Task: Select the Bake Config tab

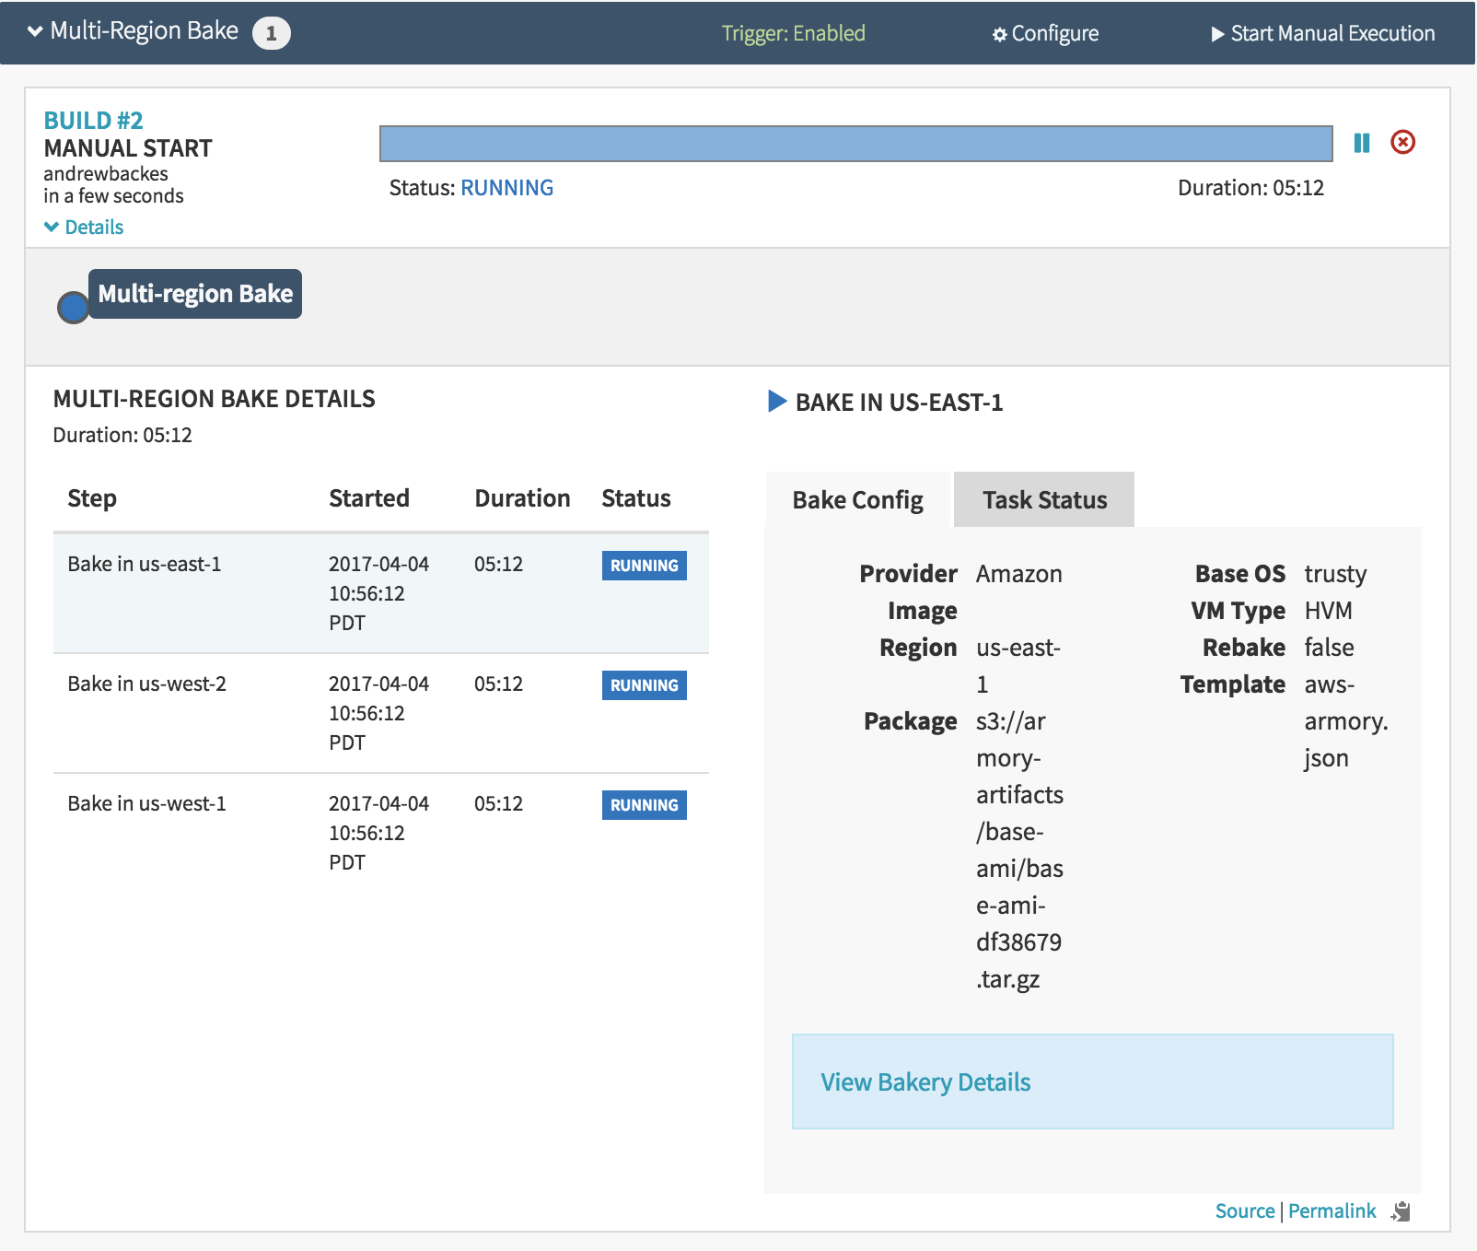Action: pos(857,500)
